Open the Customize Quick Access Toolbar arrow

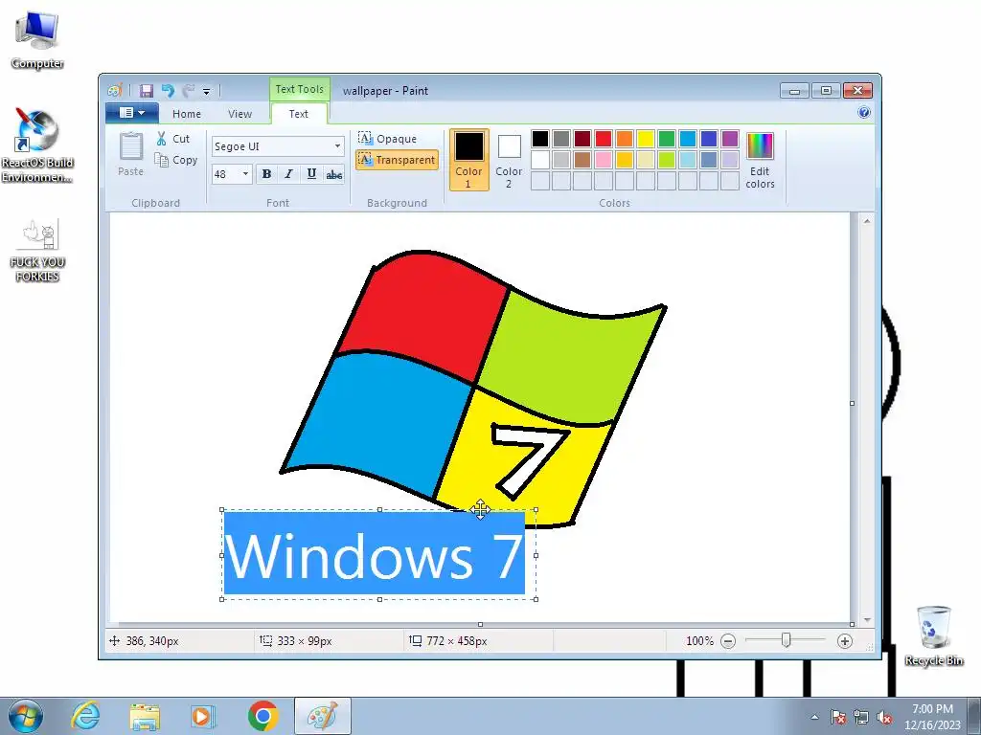pyautogui.click(x=207, y=91)
